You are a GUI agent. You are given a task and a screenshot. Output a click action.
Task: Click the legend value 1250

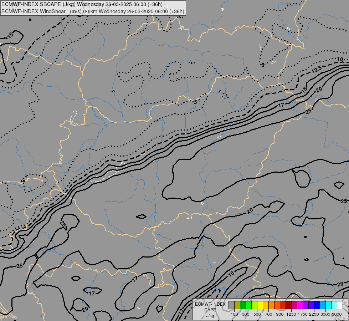pos(291,314)
